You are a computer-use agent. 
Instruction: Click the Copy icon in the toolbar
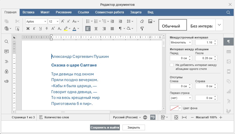7,21
